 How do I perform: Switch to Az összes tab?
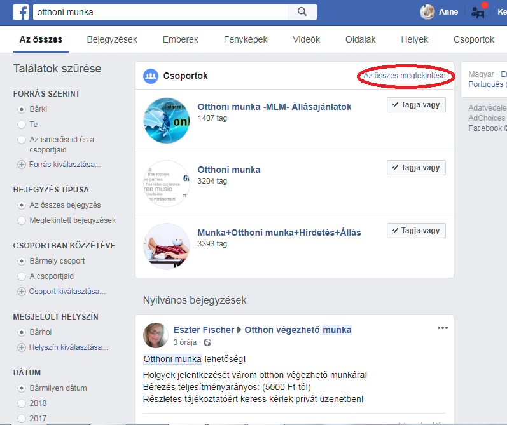(41, 39)
